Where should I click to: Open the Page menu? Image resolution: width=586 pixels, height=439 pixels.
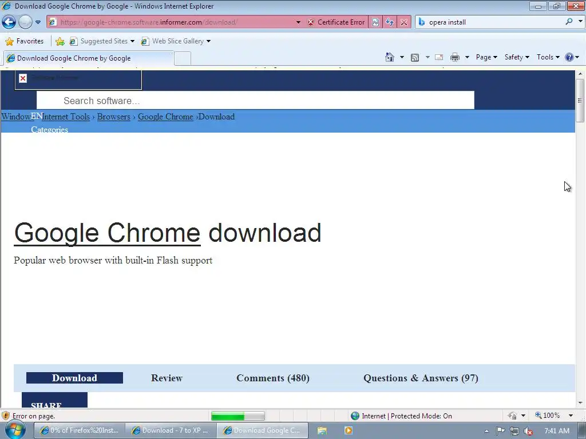click(x=486, y=57)
